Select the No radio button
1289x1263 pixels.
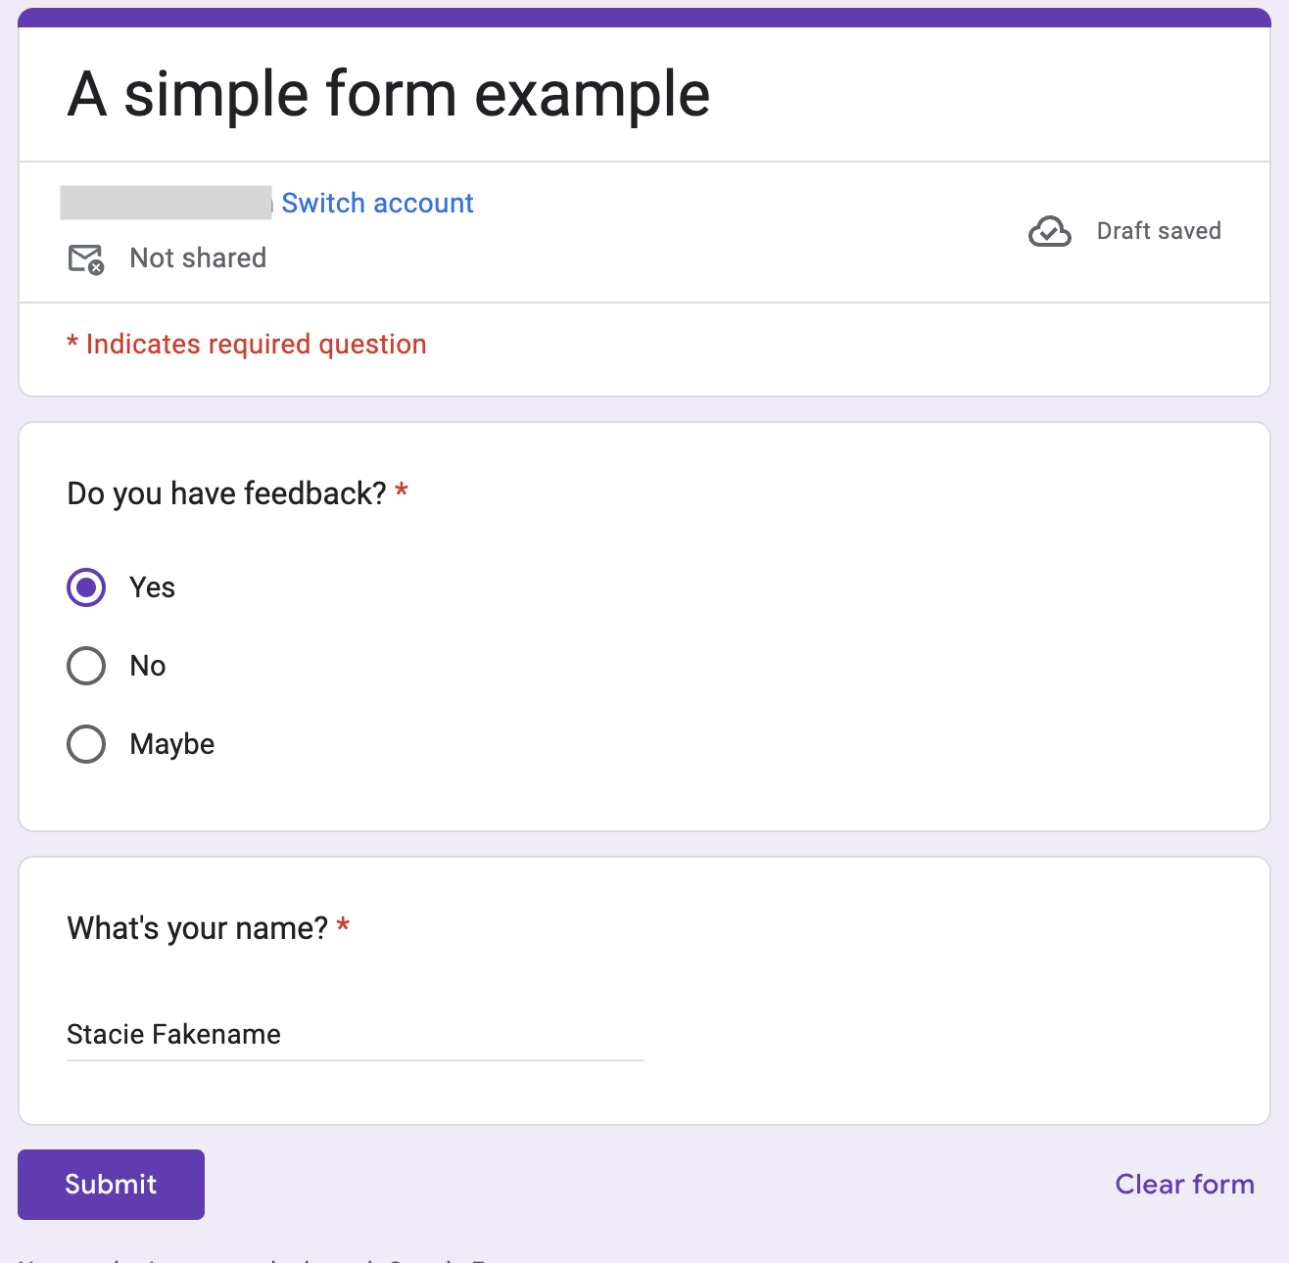(x=86, y=666)
